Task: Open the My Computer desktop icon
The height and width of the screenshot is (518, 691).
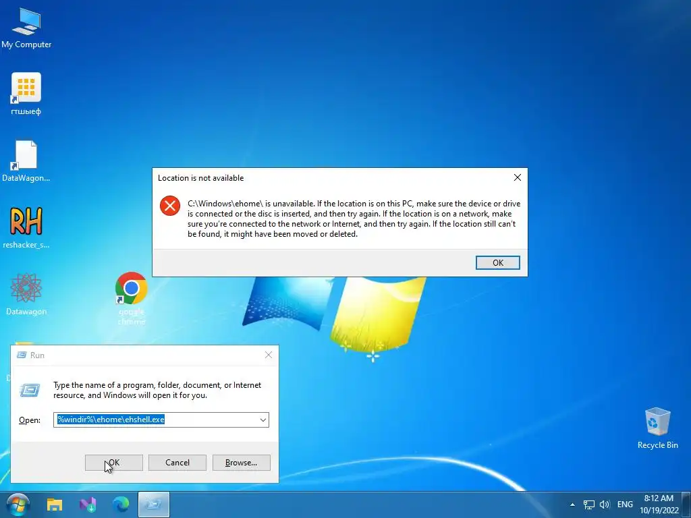Action: point(26,28)
